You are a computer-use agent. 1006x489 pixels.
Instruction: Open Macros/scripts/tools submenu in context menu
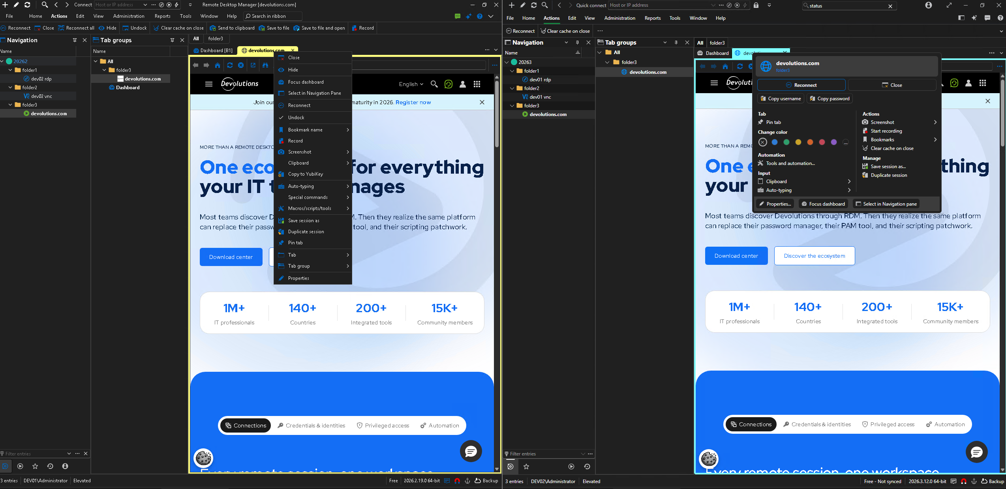point(312,208)
